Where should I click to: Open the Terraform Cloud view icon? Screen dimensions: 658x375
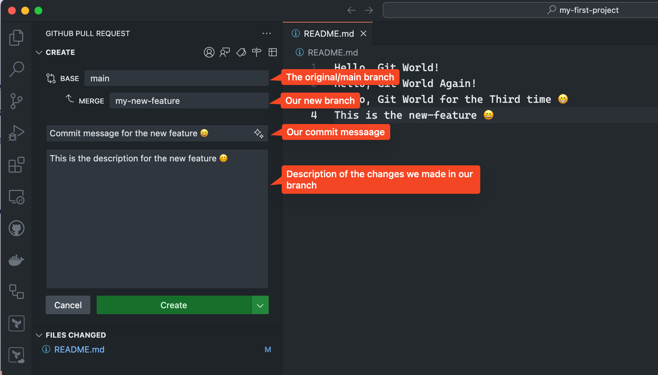click(x=16, y=355)
